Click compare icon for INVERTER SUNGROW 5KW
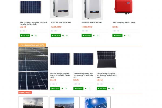 pyautogui.click(x=67, y=35)
